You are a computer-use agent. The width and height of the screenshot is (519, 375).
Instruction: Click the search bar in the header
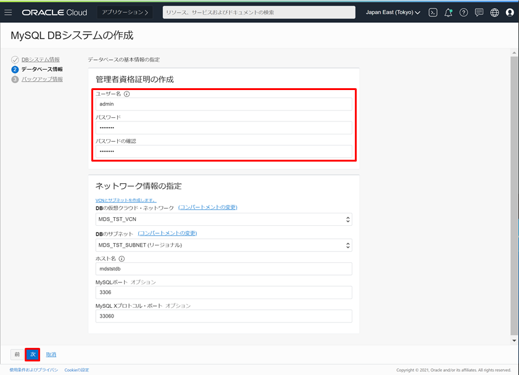coord(259,12)
